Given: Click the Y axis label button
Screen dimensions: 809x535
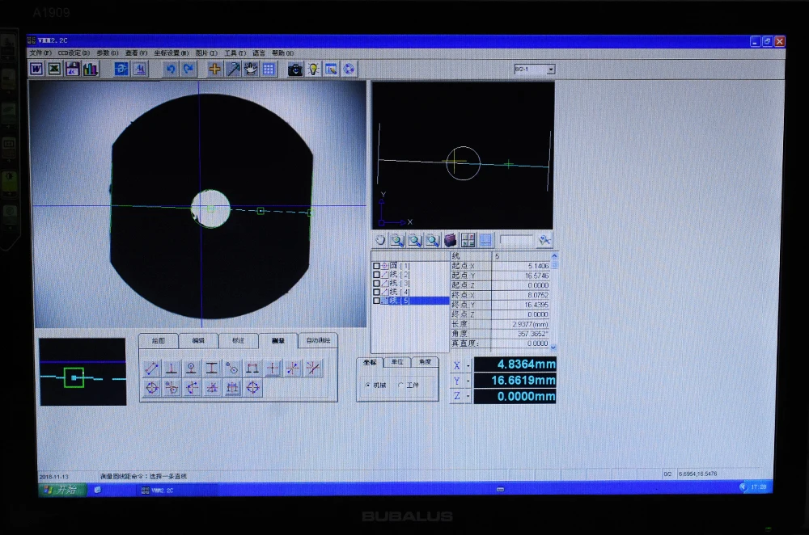Looking at the screenshot, I should [x=456, y=381].
